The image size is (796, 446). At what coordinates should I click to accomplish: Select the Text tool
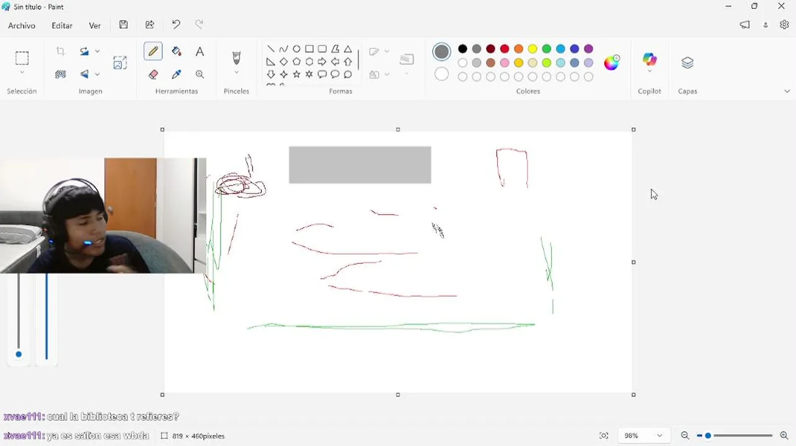click(x=200, y=51)
